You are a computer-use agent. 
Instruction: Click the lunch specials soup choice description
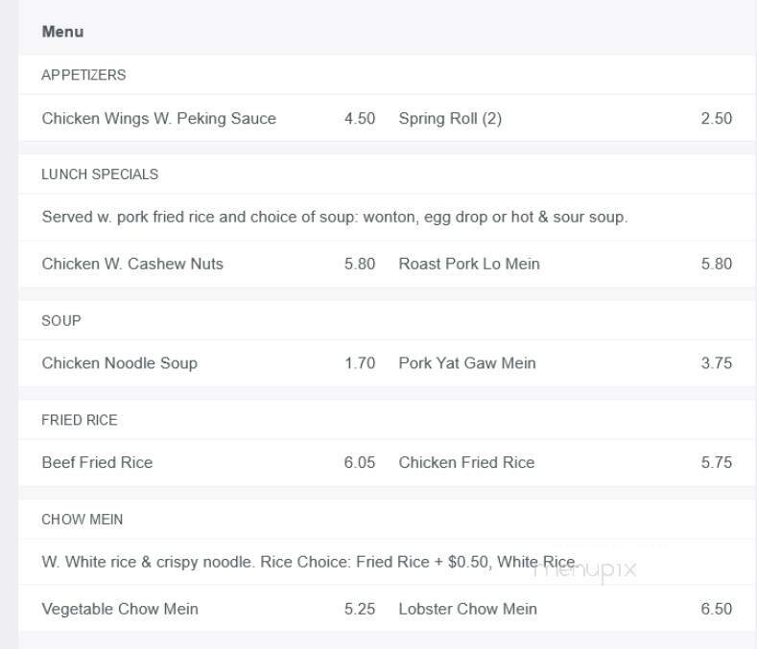coord(334,217)
